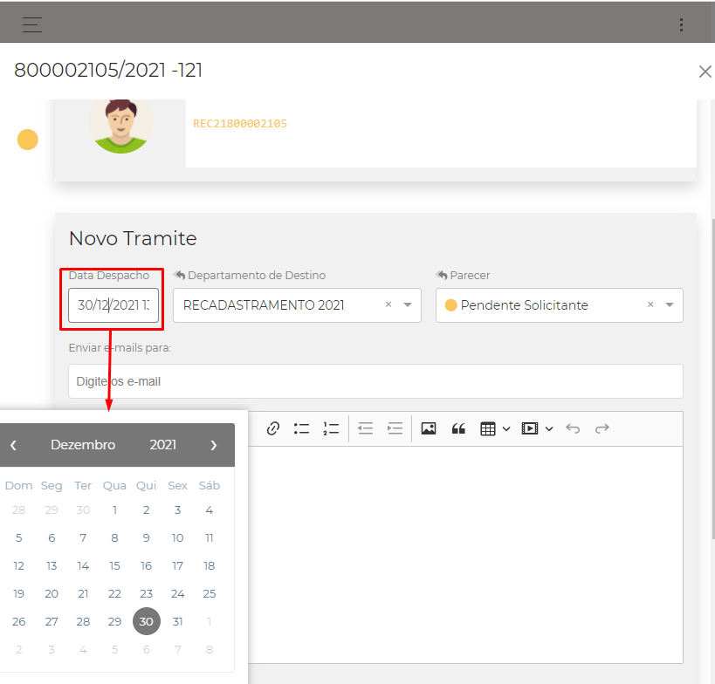Insert a block quote in the editor
This screenshot has width=715, height=684.
point(458,428)
